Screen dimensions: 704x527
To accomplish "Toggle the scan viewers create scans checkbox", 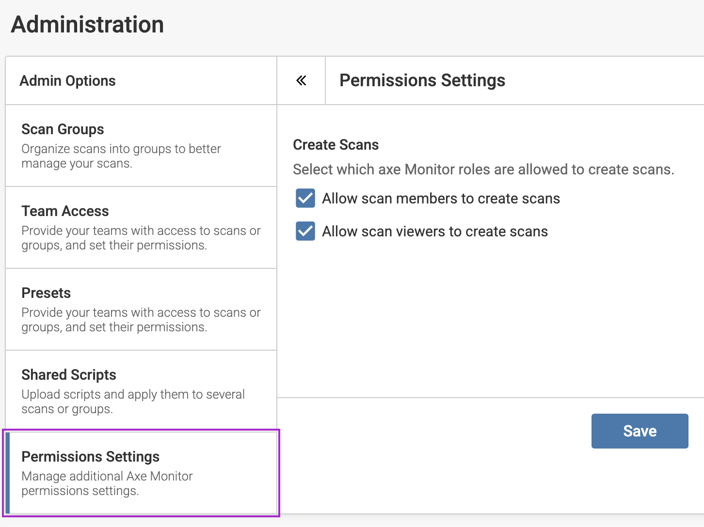I will click(305, 231).
